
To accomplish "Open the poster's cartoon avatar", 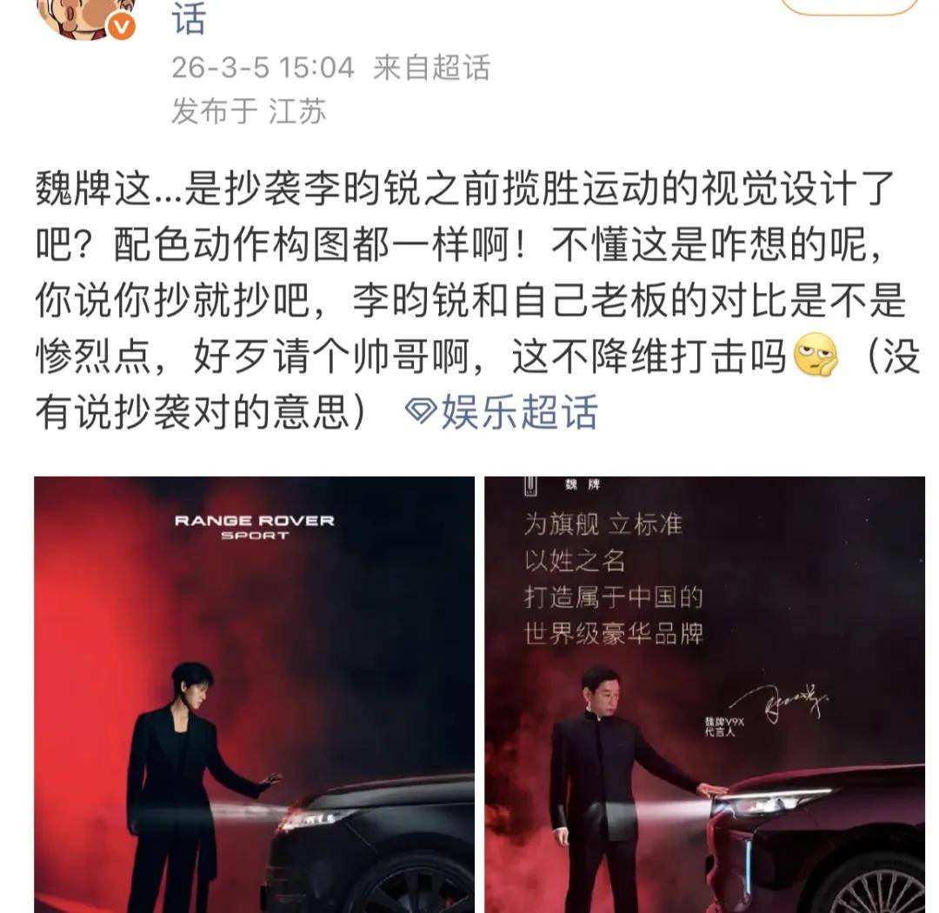I will [x=83, y=17].
